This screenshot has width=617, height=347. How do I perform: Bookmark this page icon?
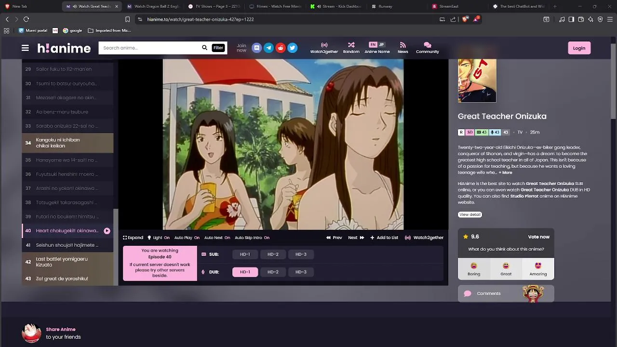tap(127, 19)
